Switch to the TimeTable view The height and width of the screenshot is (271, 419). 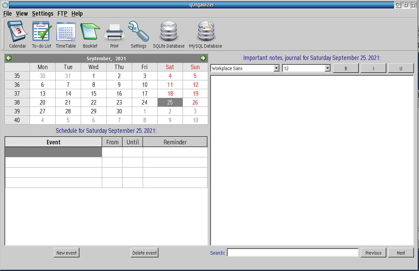[66, 35]
